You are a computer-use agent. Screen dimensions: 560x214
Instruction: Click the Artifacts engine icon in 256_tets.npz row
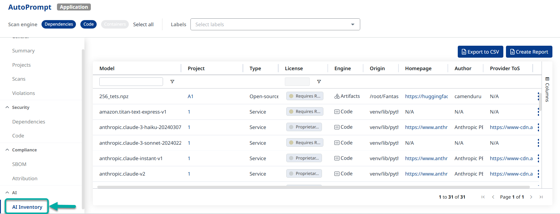(x=337, y=96)
